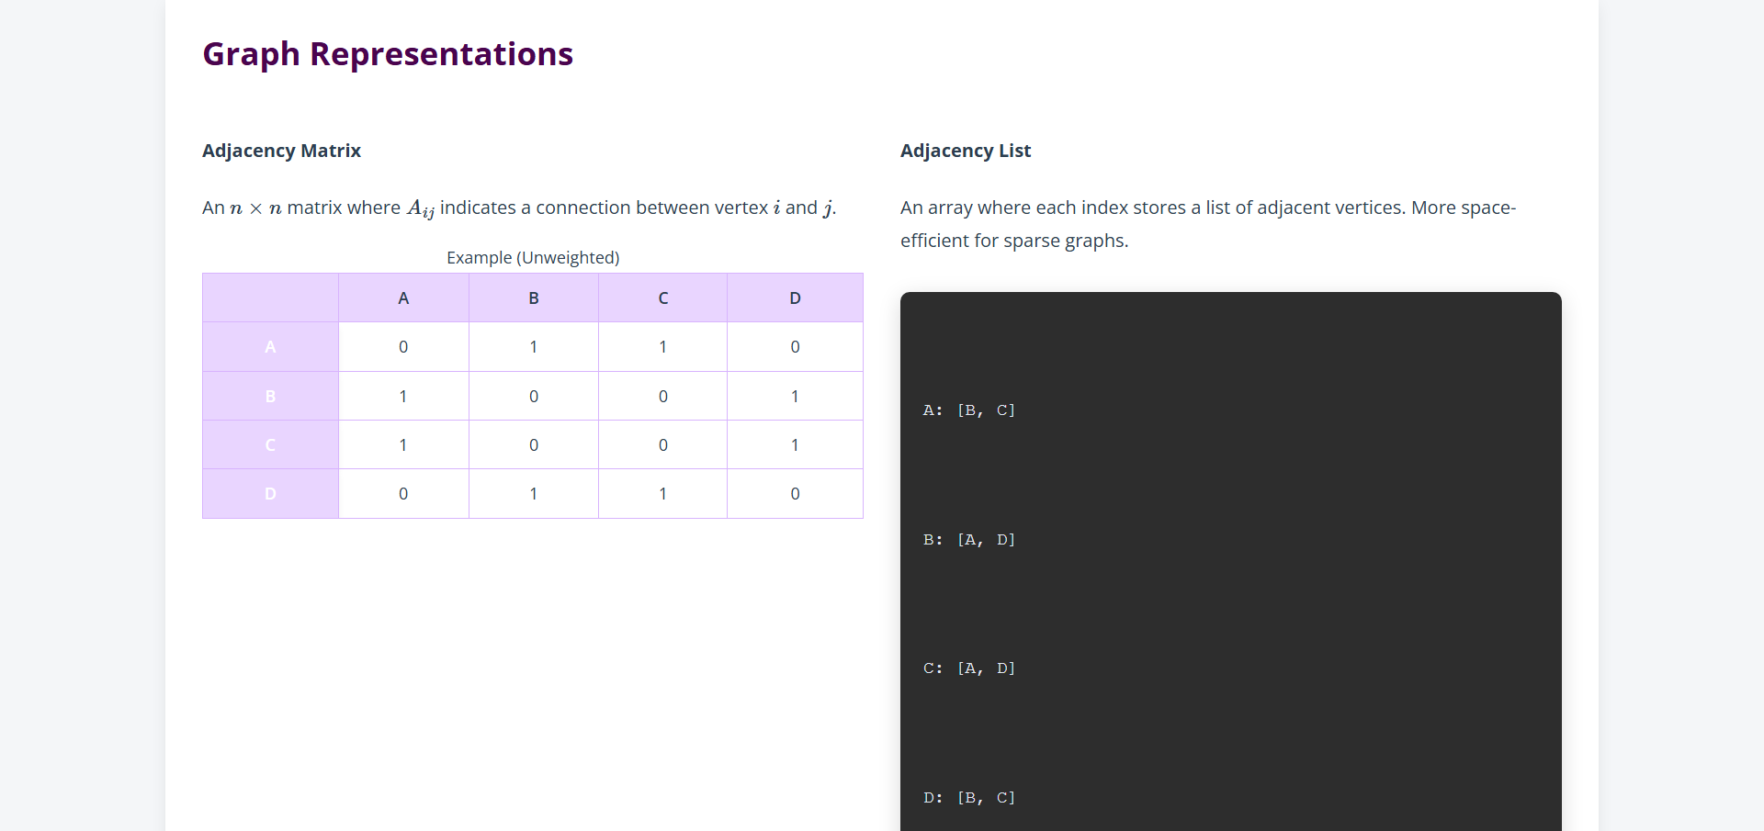Click the cell at row A, column B
The height and width of the screenshot is (831, 1764).
pyautogui.click(x=533, y=347)
